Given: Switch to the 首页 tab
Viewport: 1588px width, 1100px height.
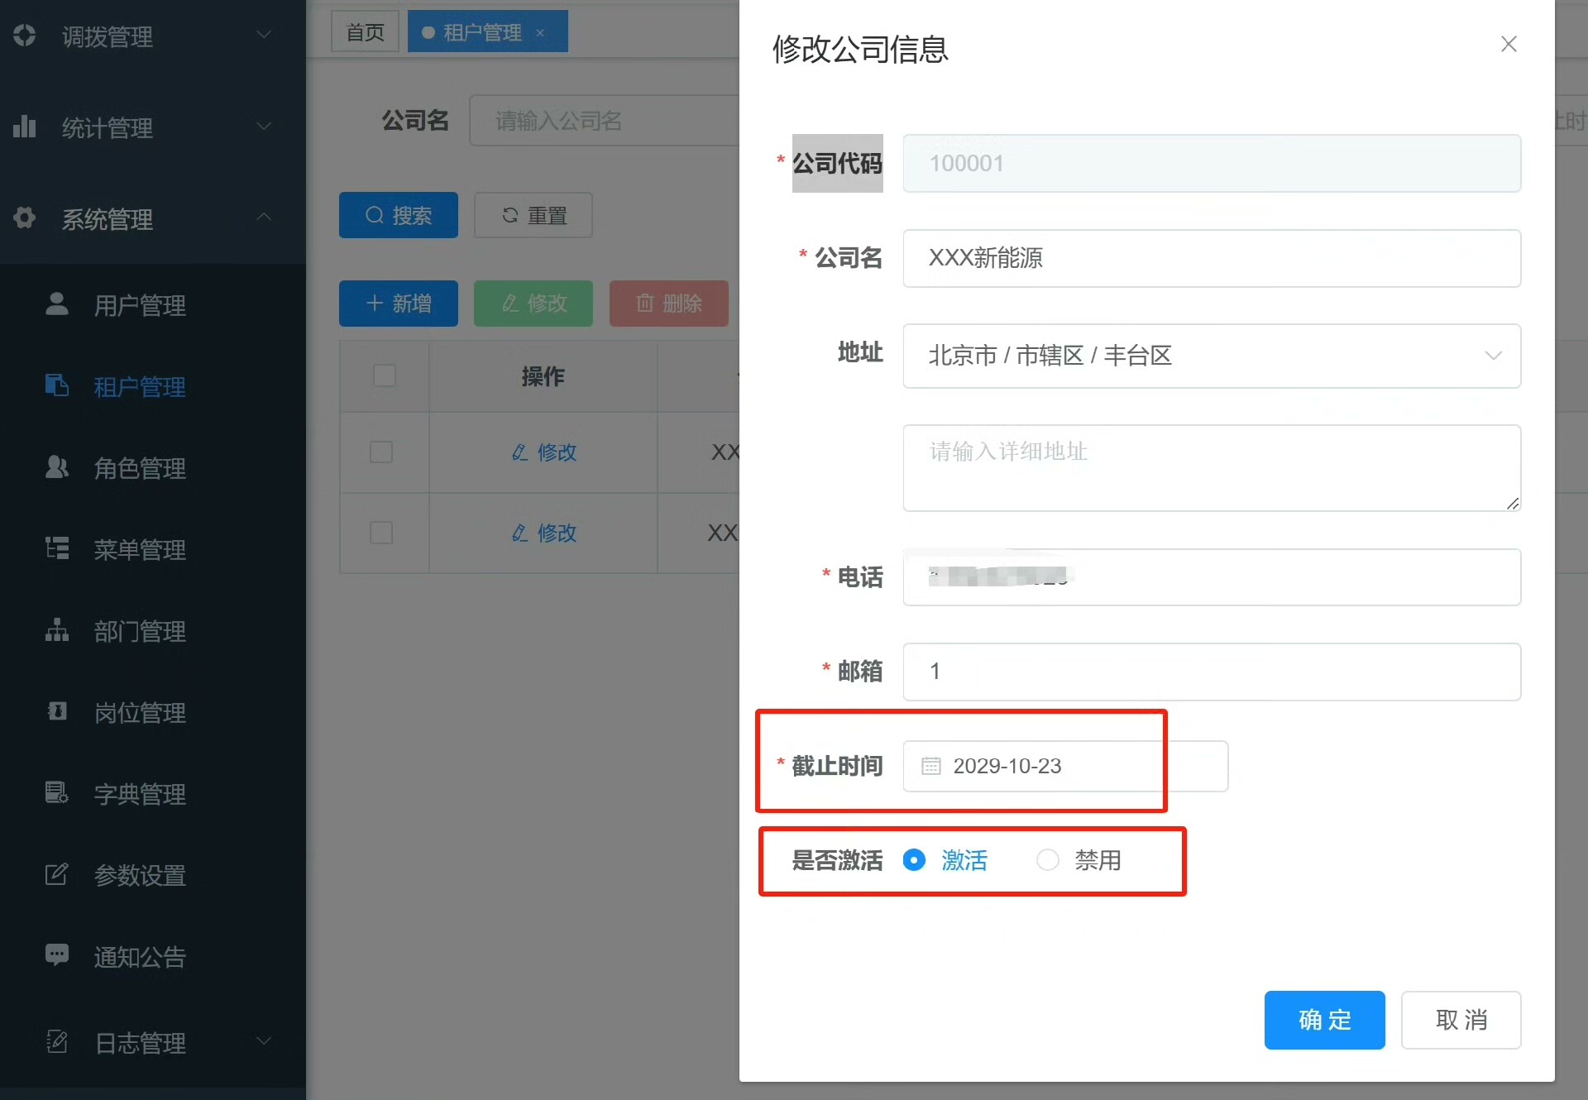Looking at the screenshot, I should (365, 32).
